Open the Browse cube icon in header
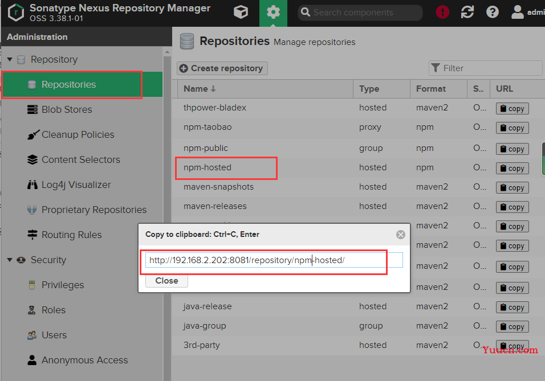This screenshot has width=545, height=381. point(241,13)
